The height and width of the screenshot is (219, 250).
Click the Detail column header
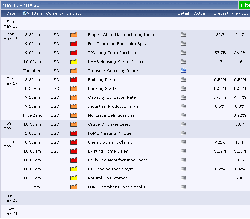(x=183, y=13)
